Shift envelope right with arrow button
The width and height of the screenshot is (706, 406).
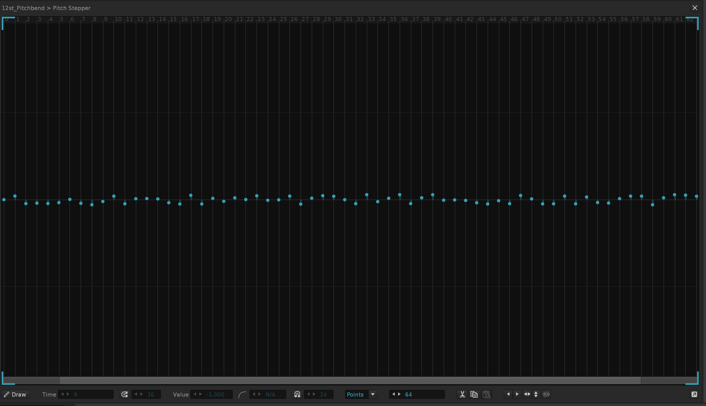pyautogui.click(x=517, y=394)
